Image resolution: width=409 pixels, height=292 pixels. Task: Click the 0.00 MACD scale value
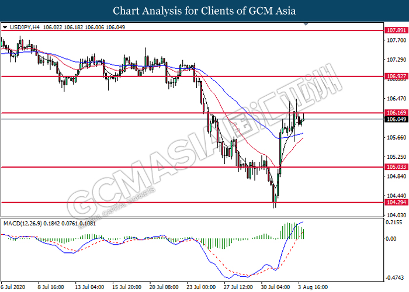pos(391,238)
